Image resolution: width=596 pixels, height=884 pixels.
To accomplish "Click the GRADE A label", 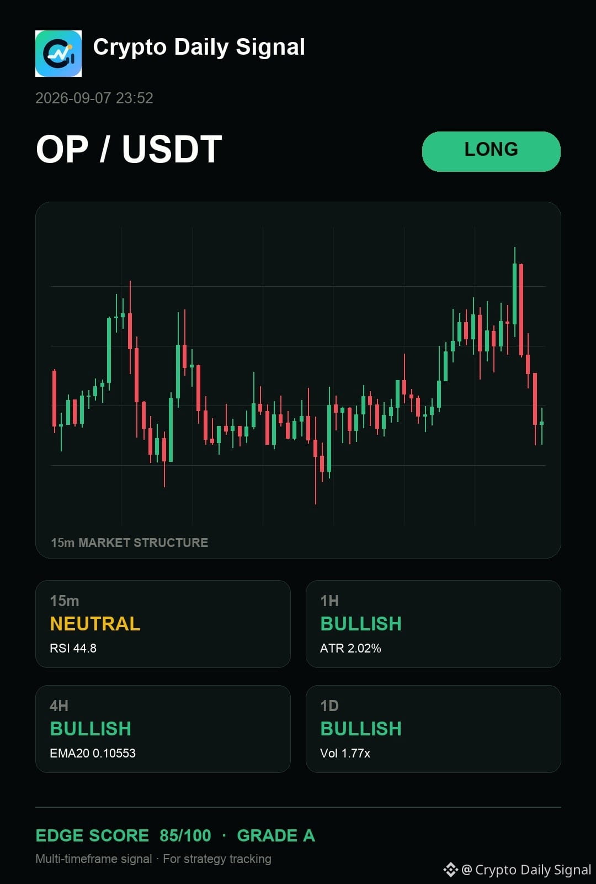I will pos(276,835).
